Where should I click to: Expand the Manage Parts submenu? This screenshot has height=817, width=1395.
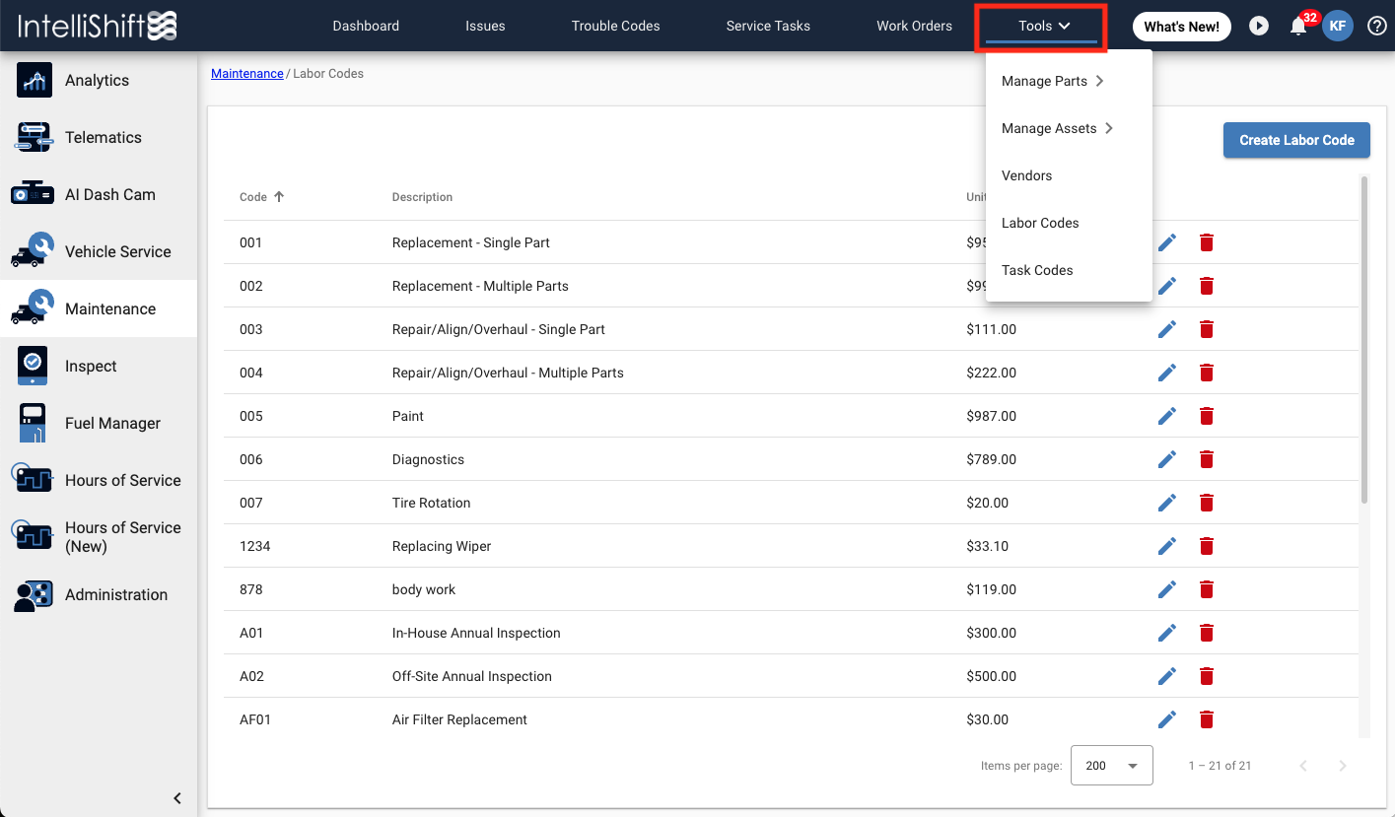1049,81
